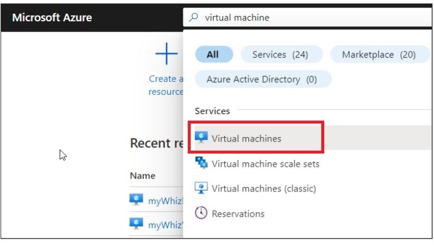
Task: Click the VM icon beside the second myWhiz resource
Action: (x=136, y=224)
